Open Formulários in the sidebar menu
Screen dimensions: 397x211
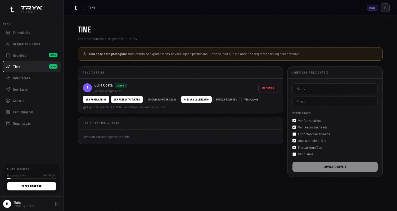32,33
